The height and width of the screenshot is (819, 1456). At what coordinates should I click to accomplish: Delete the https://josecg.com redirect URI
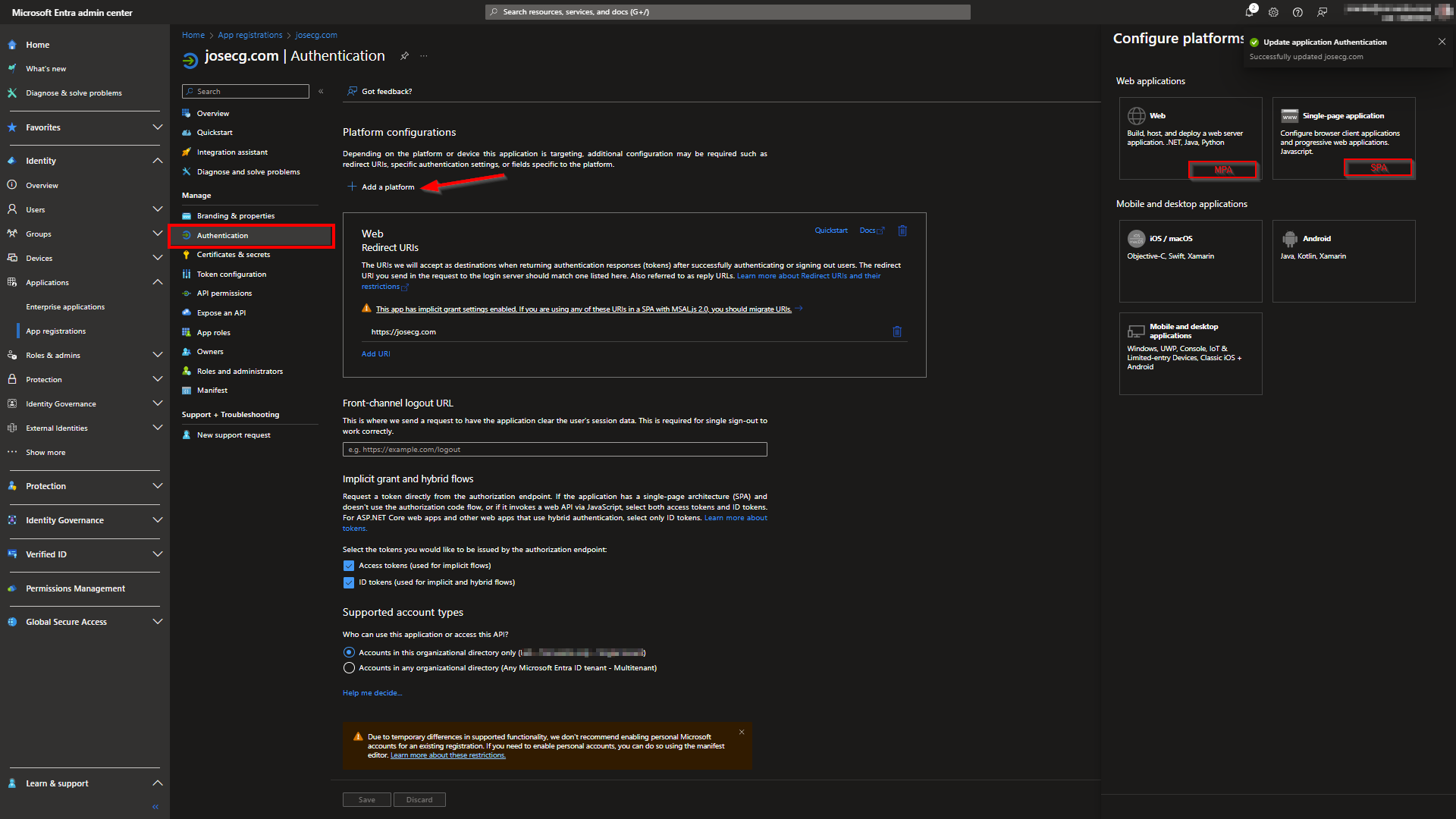pyautogui.click(x=897, y=331)
